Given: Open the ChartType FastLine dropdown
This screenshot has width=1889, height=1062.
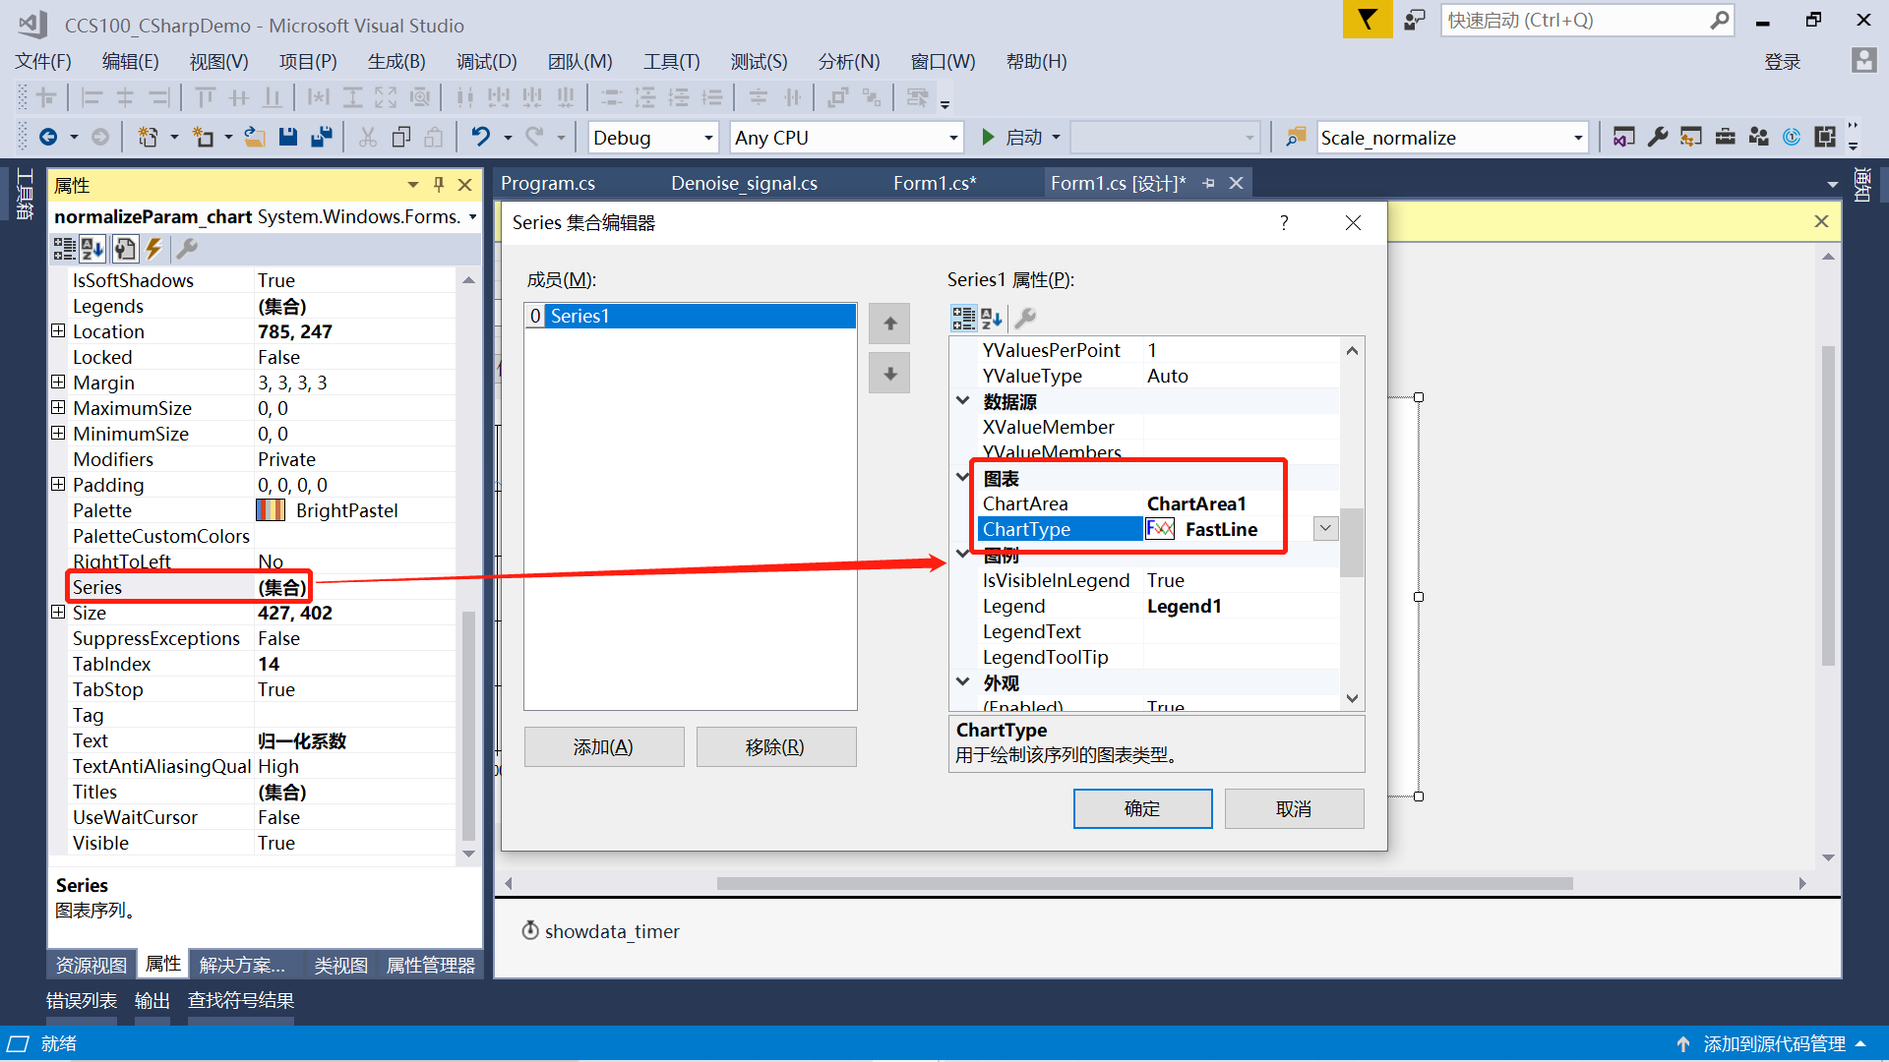Looking at the screenshot, I should (x=1325, y=529).
